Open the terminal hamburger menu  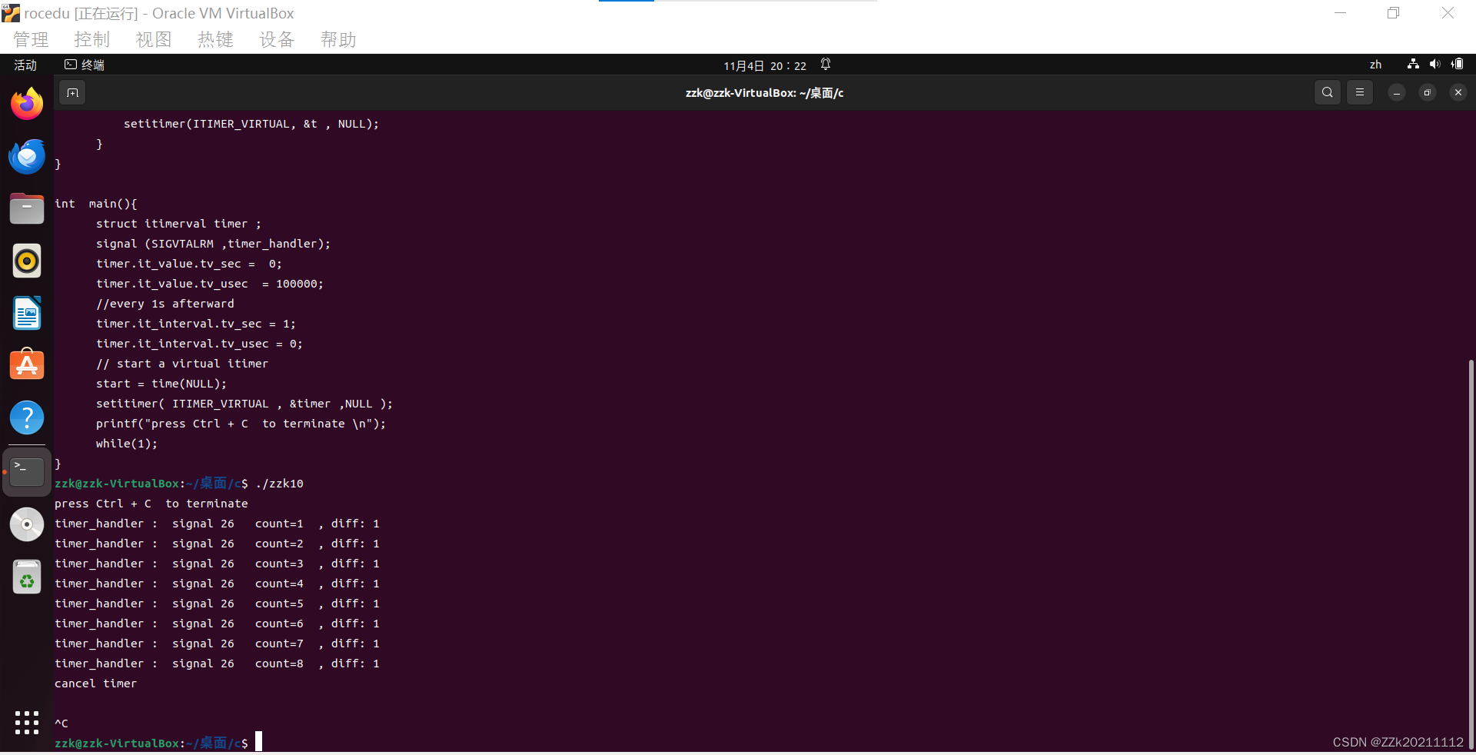point(1360,92)
